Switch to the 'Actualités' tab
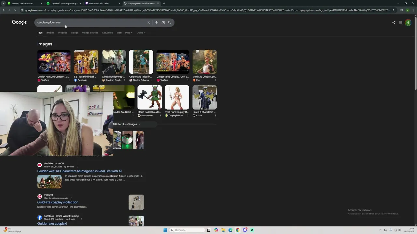Viewport: 417px width, 234px height. point(107,33)
